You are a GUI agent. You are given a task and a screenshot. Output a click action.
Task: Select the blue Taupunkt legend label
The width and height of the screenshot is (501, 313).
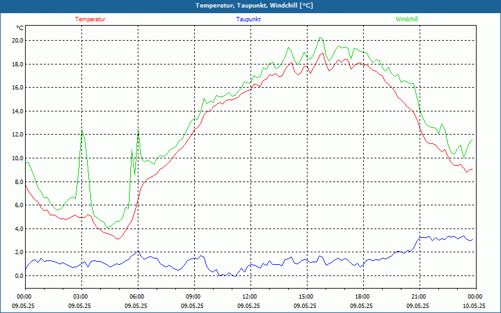(x=249, y=19)
